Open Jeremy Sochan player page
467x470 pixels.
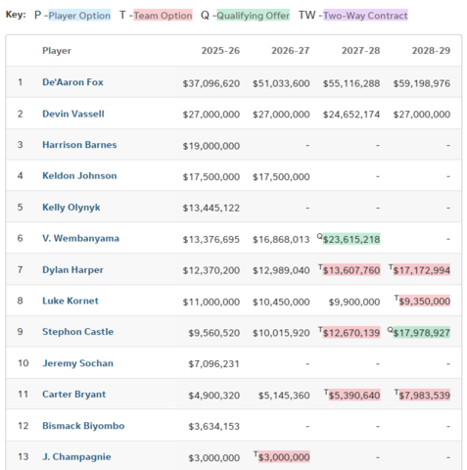click(x=77, y=363)
